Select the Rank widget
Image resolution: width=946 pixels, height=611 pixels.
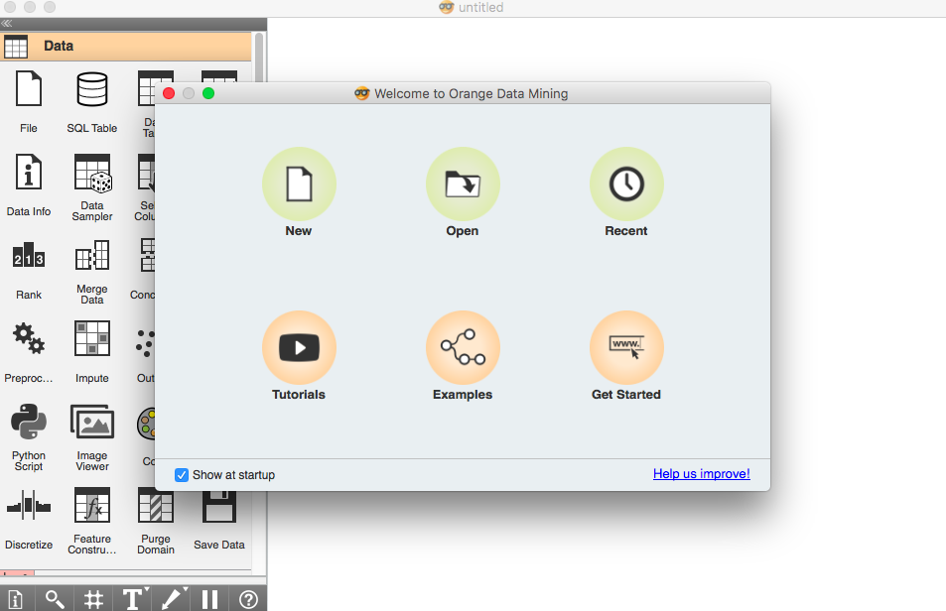pyautogui.click(x=29, y=269)
